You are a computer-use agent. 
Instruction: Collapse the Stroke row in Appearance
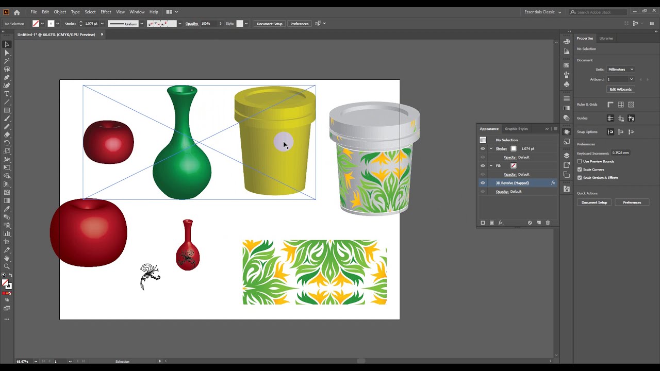[491, 148]
